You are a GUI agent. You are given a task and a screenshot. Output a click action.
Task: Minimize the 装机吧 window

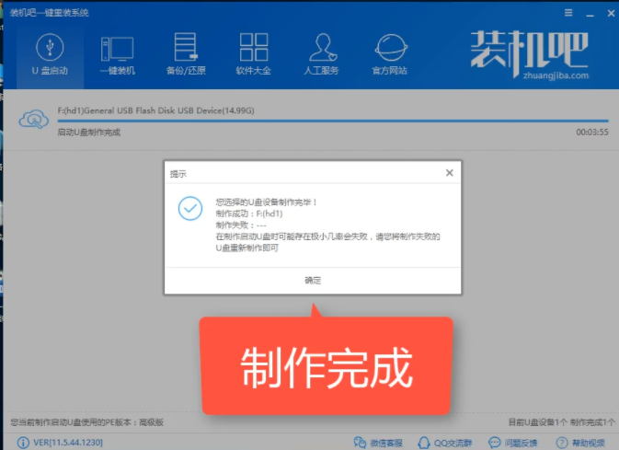pos(590,14)
